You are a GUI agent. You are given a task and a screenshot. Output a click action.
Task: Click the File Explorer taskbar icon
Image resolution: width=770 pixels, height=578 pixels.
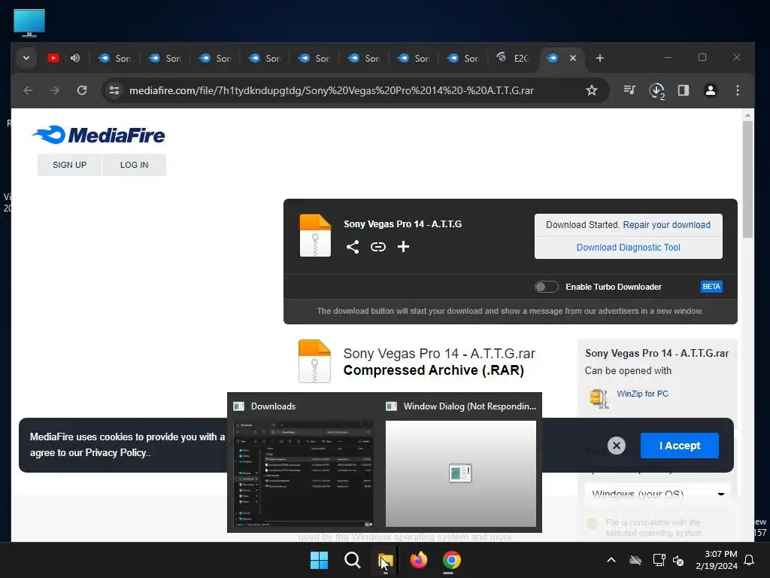coord(386,560)
